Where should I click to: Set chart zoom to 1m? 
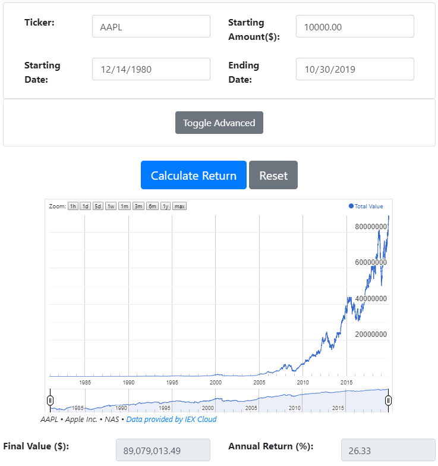coord(124,207)
